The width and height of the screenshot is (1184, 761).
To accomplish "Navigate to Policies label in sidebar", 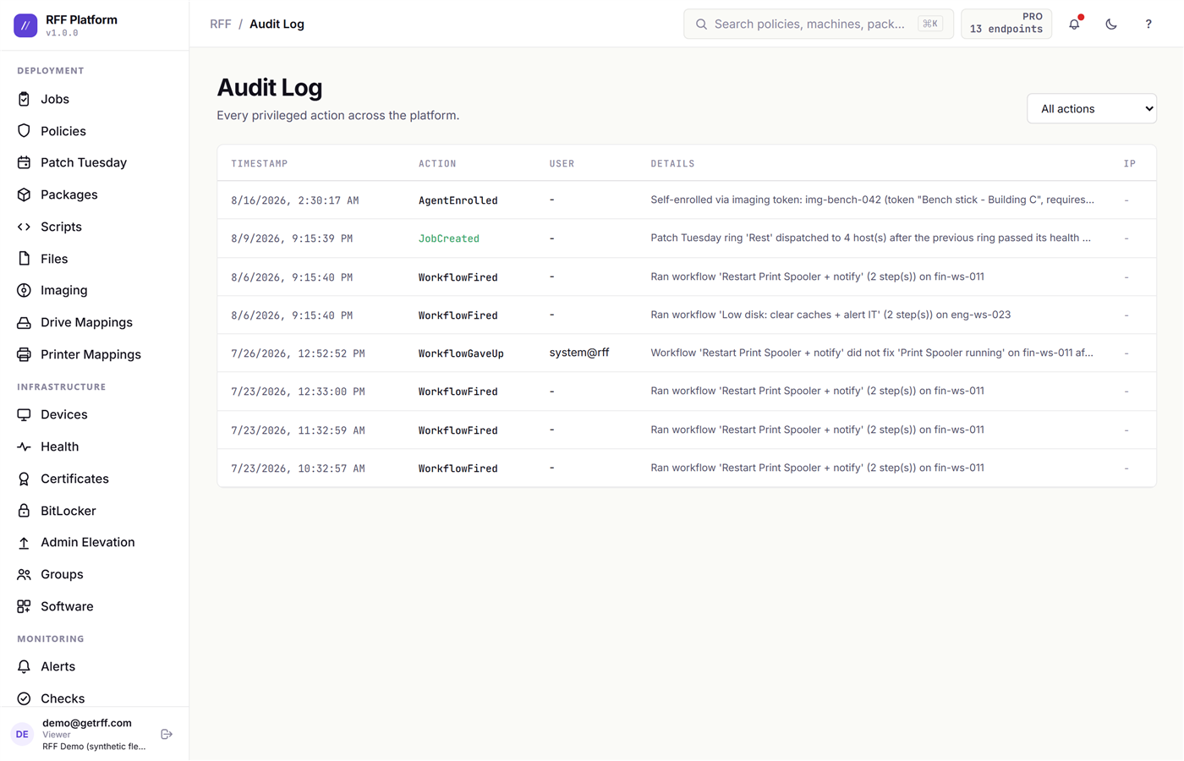I will tap(63, 131).
